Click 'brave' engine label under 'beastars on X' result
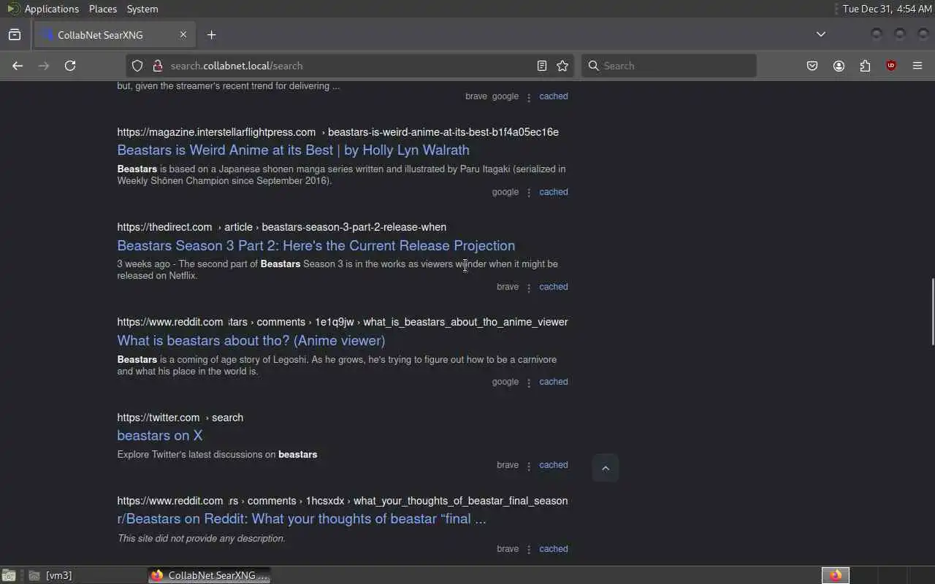This screenshot has height=584, width=935. click(508, 465)
